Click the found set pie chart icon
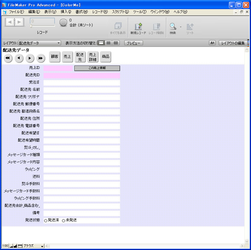 pyautogui.click(x=63, y=23)
